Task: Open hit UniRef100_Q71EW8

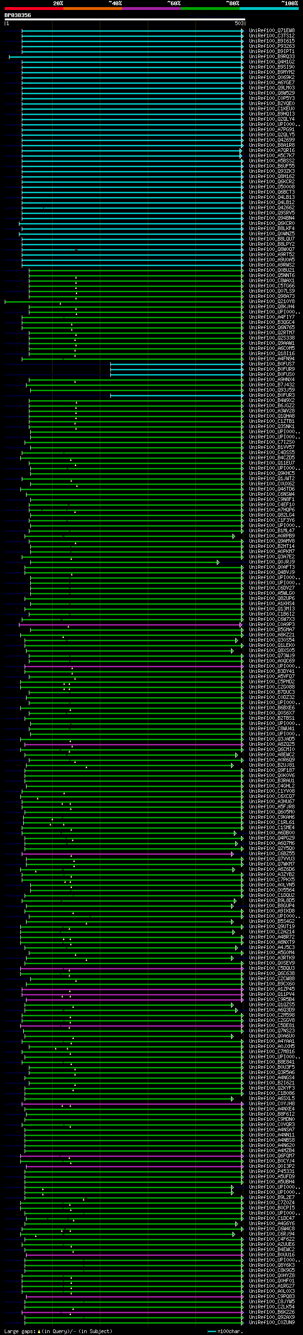Action: 272,31
